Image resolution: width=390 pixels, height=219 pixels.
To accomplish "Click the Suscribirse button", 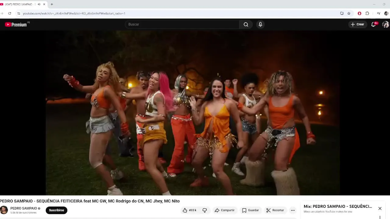I will coord(56,210).
